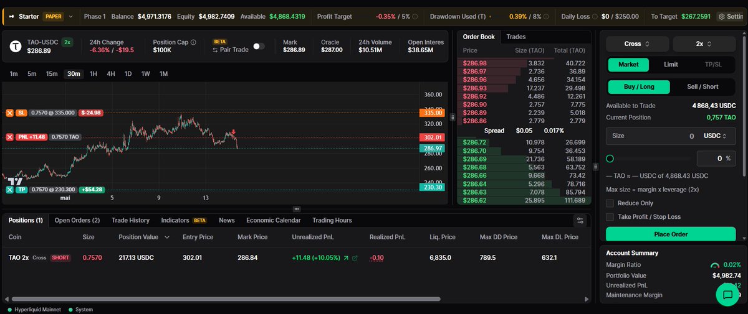Set chart timeframe to 5m
The height and width of the screenshot is (314, 748).
(32, 74)
